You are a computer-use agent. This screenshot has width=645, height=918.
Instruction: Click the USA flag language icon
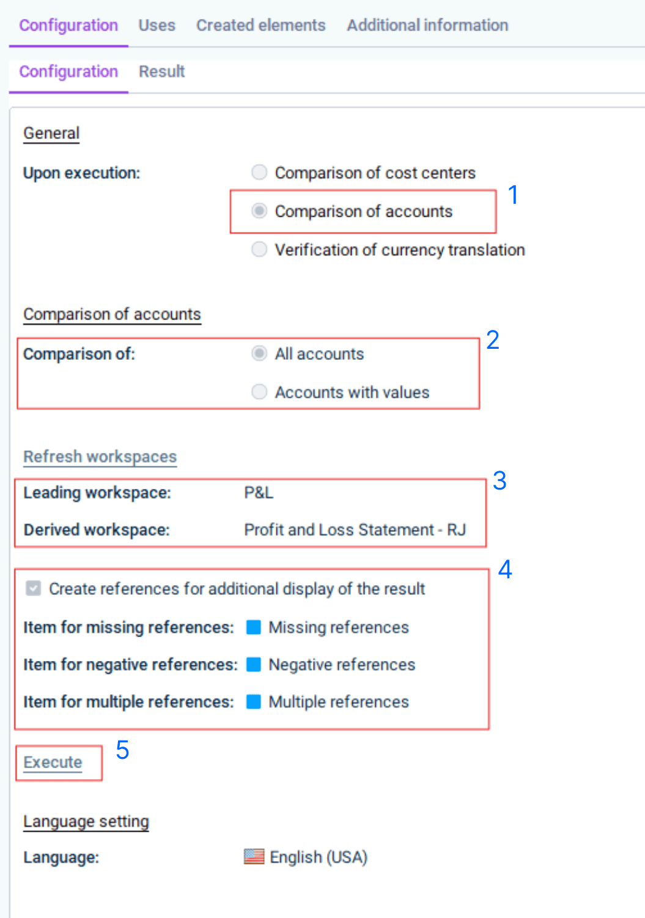point(254,856)
